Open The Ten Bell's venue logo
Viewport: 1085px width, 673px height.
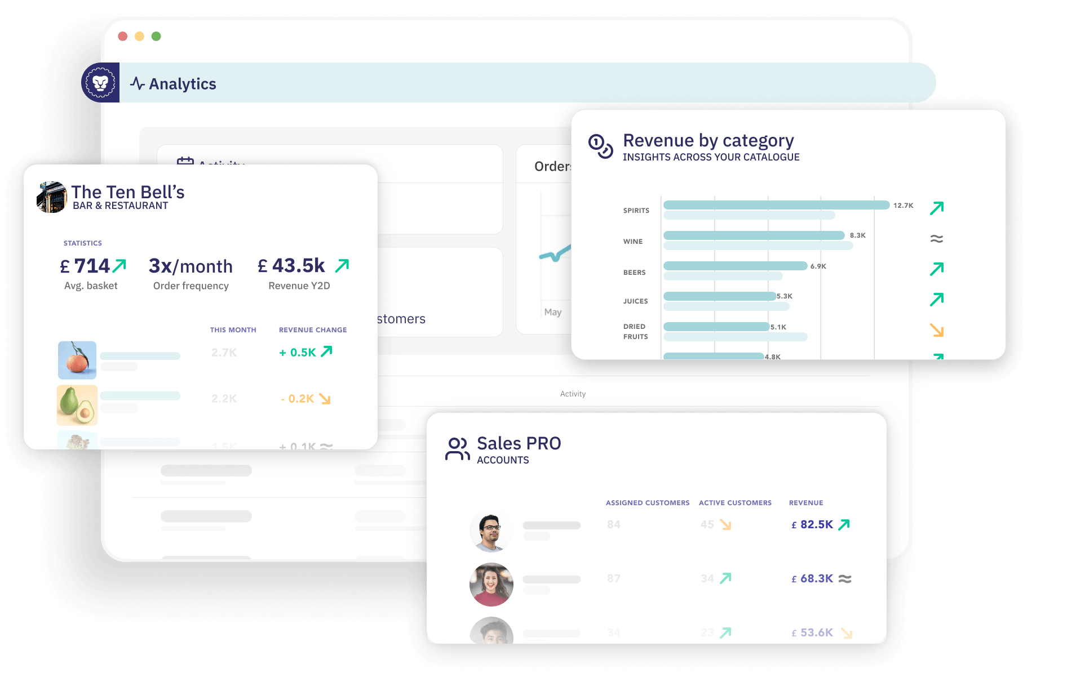pos(52,197)
